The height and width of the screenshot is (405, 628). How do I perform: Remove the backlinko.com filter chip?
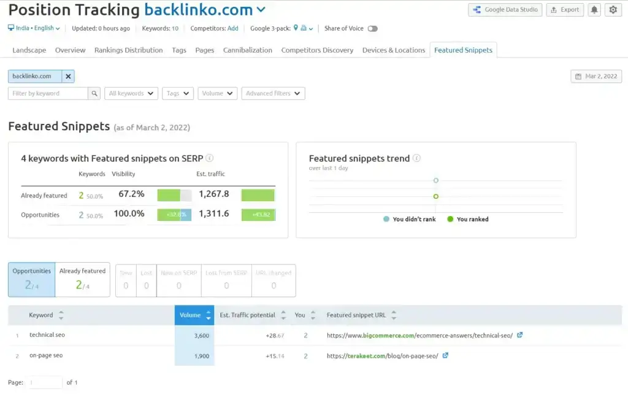click(67, 76)
